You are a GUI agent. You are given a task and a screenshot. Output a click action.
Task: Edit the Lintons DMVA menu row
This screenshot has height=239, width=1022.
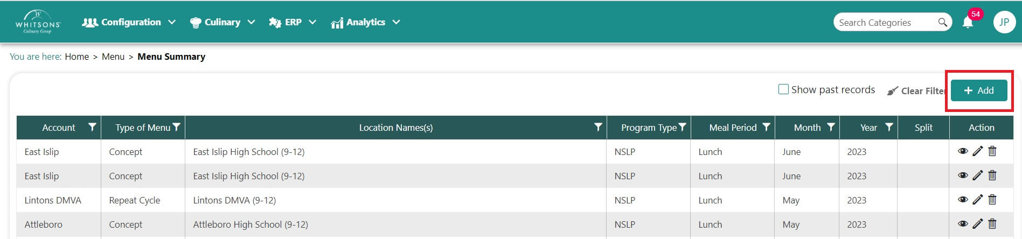pyautogui.click(x=977, y=200)
